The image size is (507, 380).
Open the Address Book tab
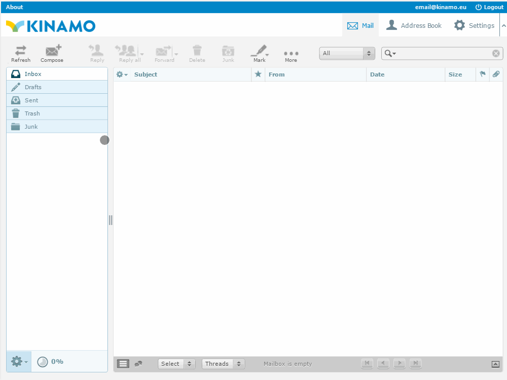click(x=414, y=25)
